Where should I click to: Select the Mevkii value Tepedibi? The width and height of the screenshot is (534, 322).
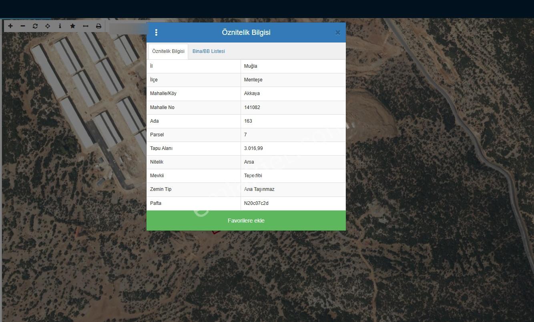pos(253,176)
